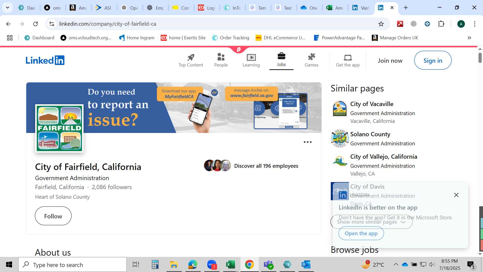Click the Sign in button
483x272 pixels.
click(433, 60)
